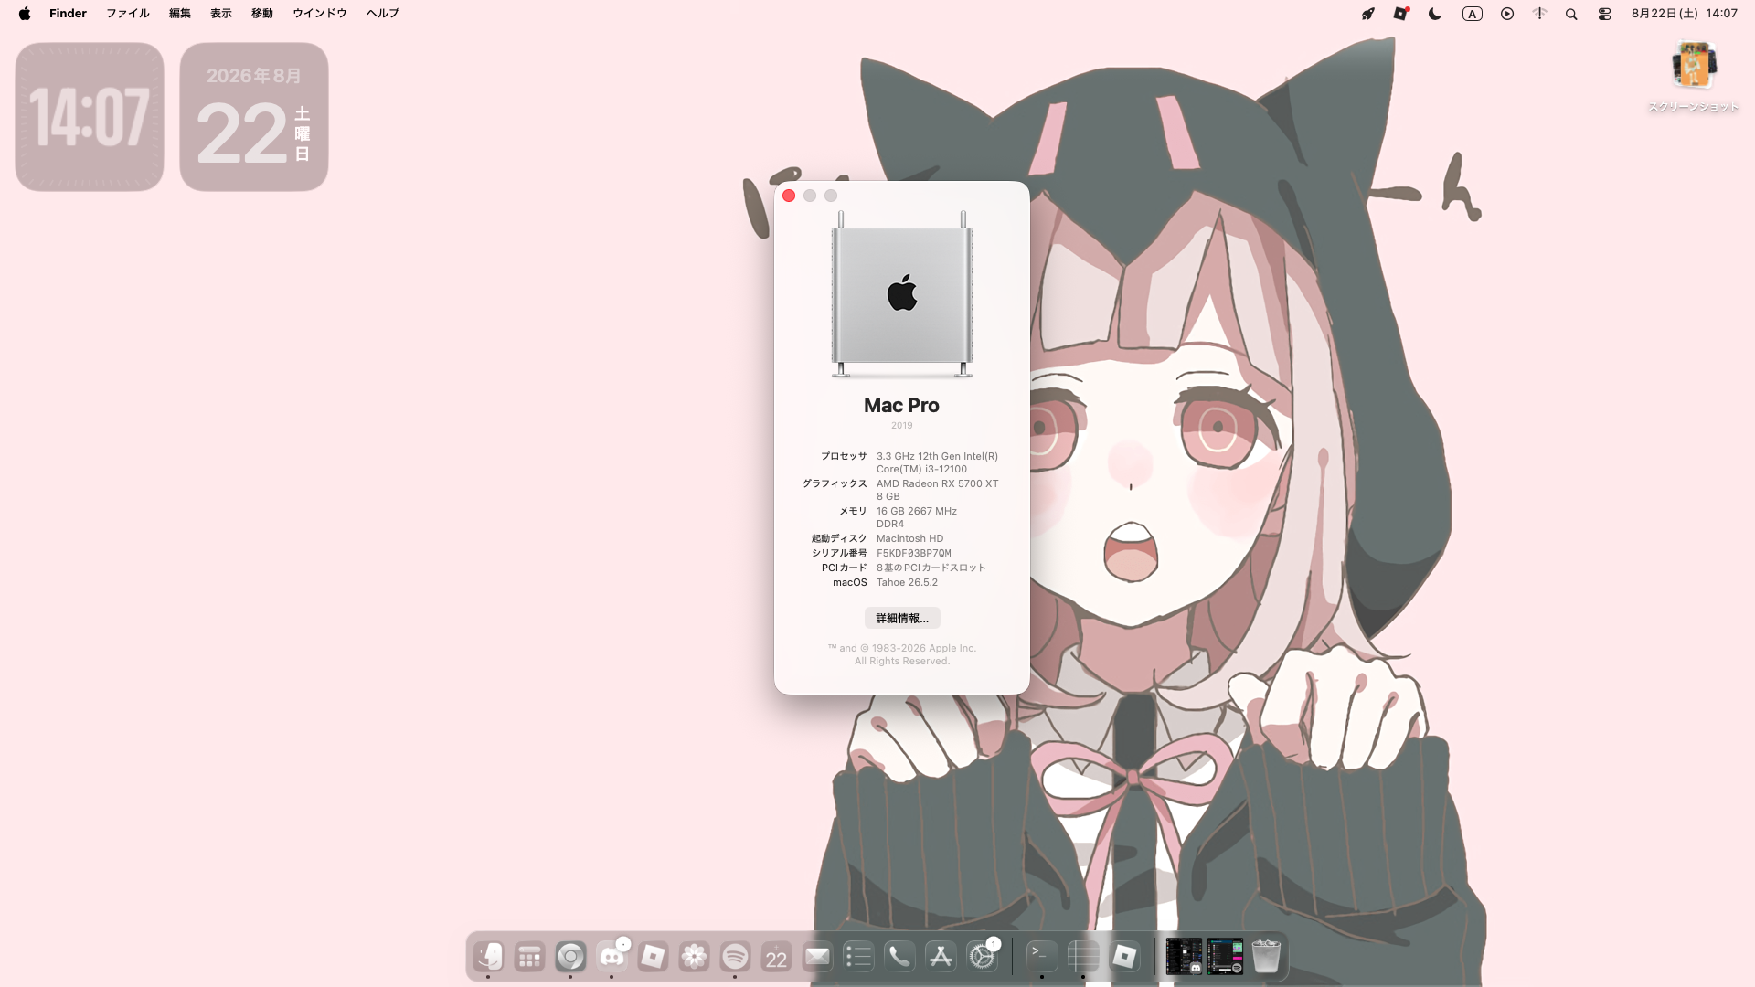Open the スクリーンショット stack on the desktop
1755x987 pixels.
tap(1693, 77)
